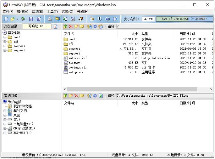Click Refresh icon in local directory toolbar
Screen dimensions: 215x159
101,95
